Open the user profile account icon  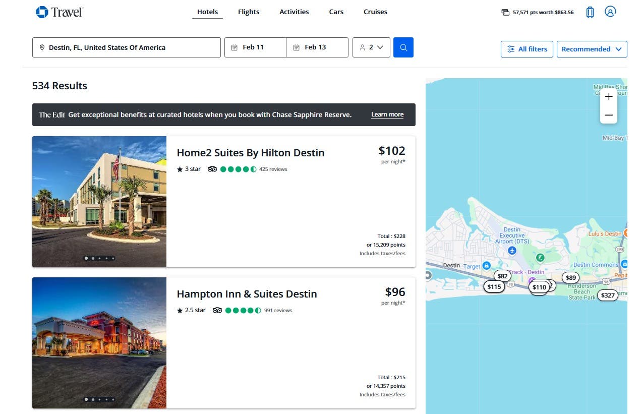coord(610,12)
